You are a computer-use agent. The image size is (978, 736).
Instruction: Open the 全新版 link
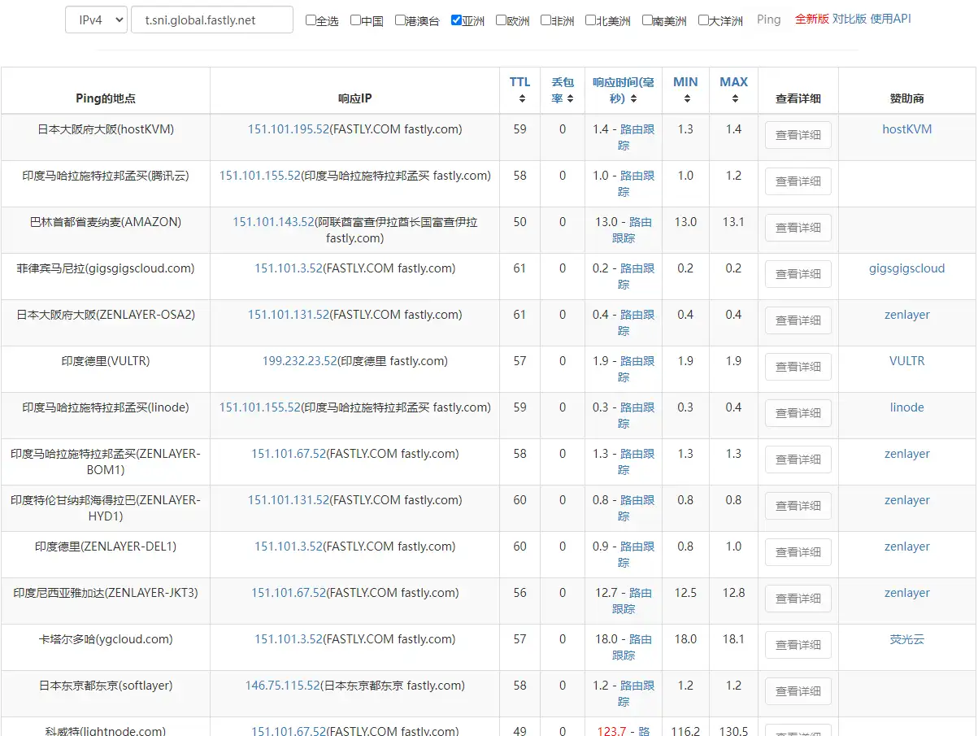(x=811, y=19)
